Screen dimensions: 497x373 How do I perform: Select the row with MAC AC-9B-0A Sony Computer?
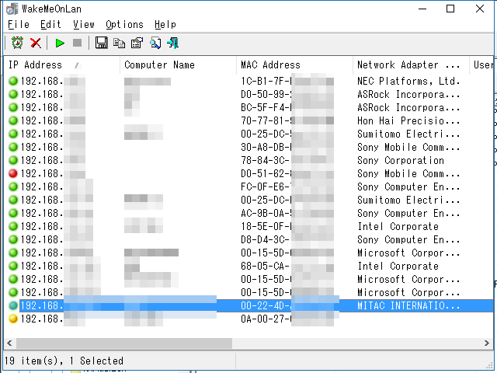[x=248, y=213]
